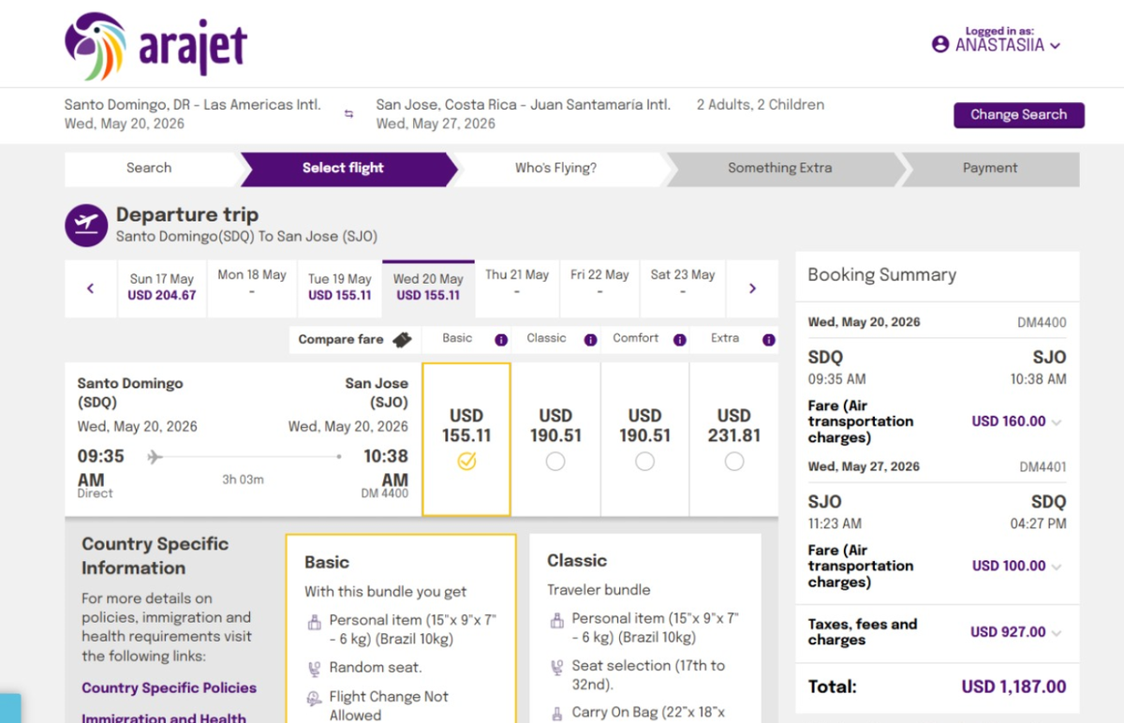
Task: Select Sat 23 May date tab
Action: point(683,287)
